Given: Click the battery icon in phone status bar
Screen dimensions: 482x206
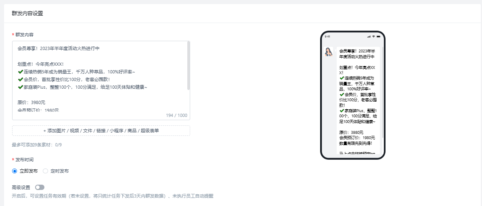Looking at the screenshot, I should pos(379,37).
